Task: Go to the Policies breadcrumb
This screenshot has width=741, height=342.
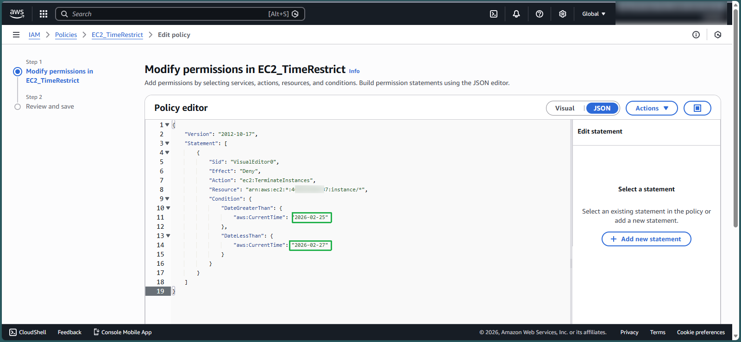Action: (x=66, y=35)
